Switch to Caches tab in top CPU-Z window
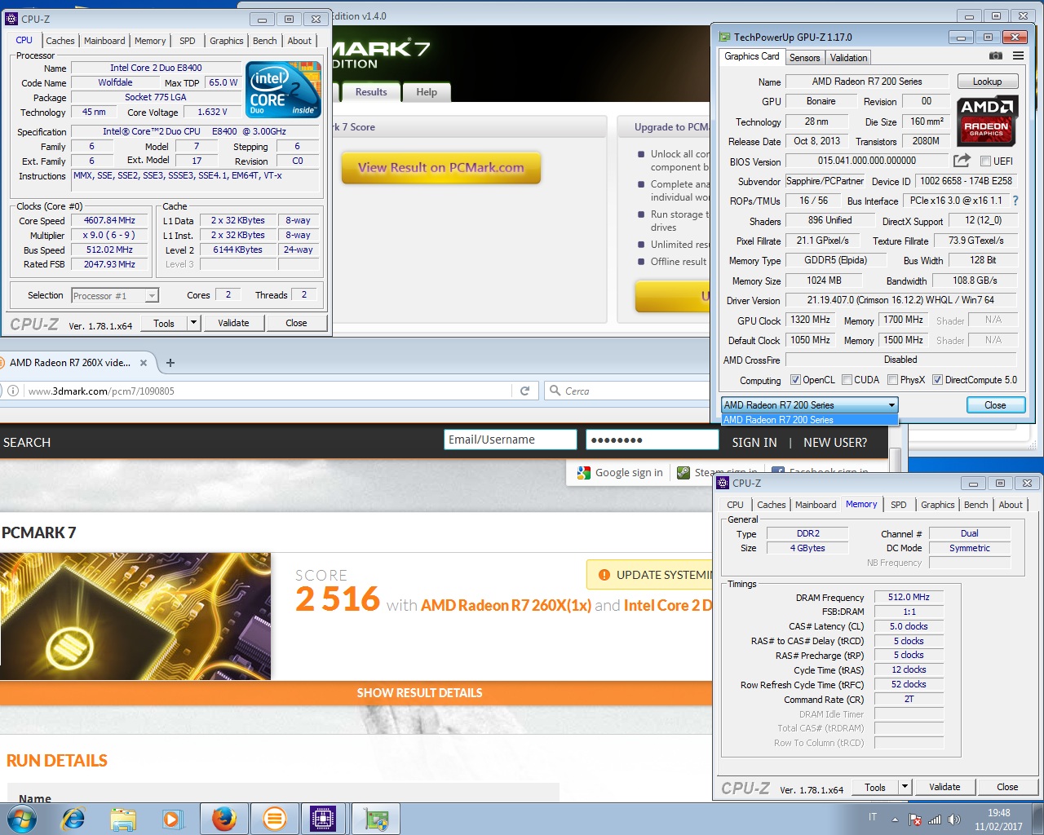 [x=60, y=41]
